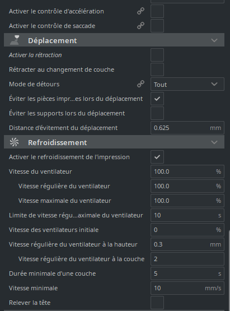Click the Déplacement section header
230x311 pixels.
click(114, 40)
